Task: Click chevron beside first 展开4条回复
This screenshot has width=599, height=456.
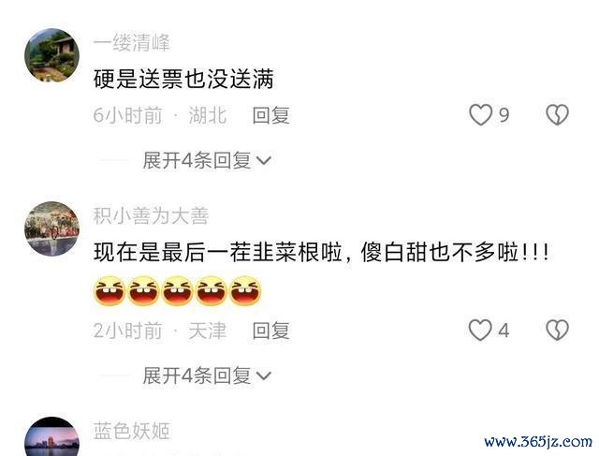Action: 264,160
